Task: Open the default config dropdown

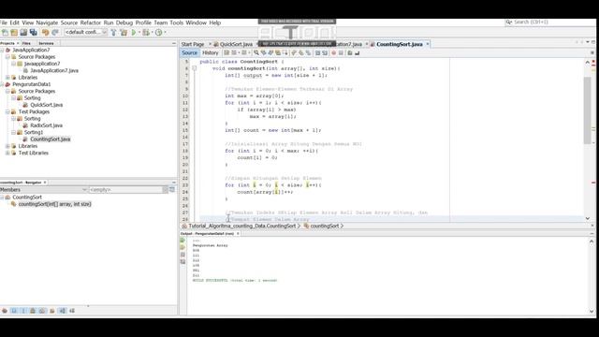Action: coord(86,33)
